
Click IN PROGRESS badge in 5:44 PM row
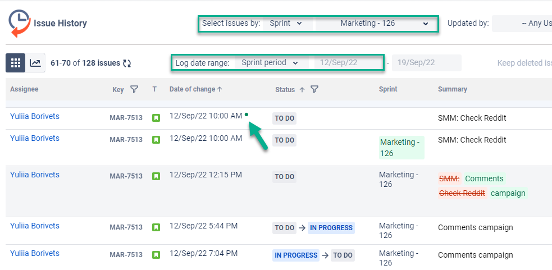tap(331, 228)
